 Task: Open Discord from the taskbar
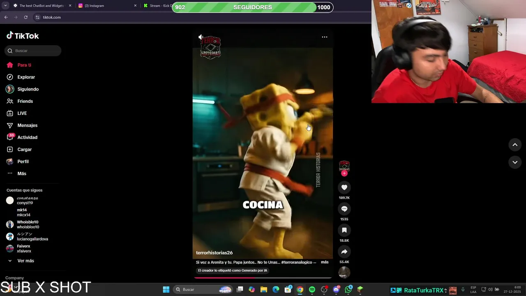pos(336,289)
